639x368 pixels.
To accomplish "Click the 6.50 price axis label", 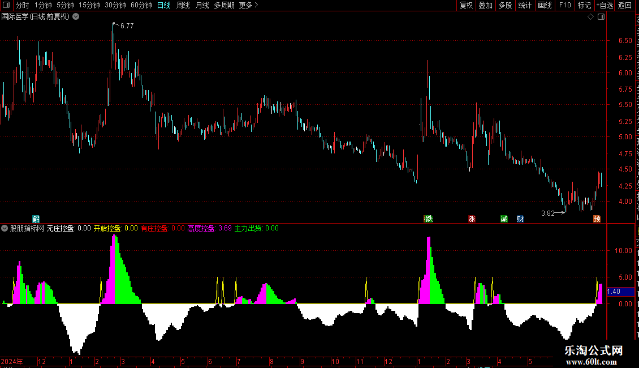I will tap(625, 41).
